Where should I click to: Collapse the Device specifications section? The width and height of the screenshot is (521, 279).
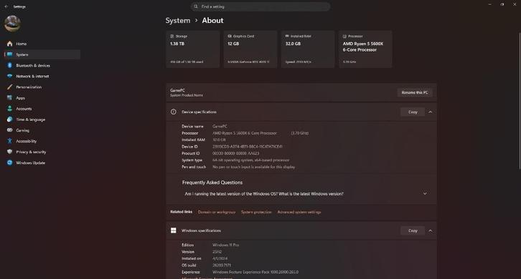431,112
